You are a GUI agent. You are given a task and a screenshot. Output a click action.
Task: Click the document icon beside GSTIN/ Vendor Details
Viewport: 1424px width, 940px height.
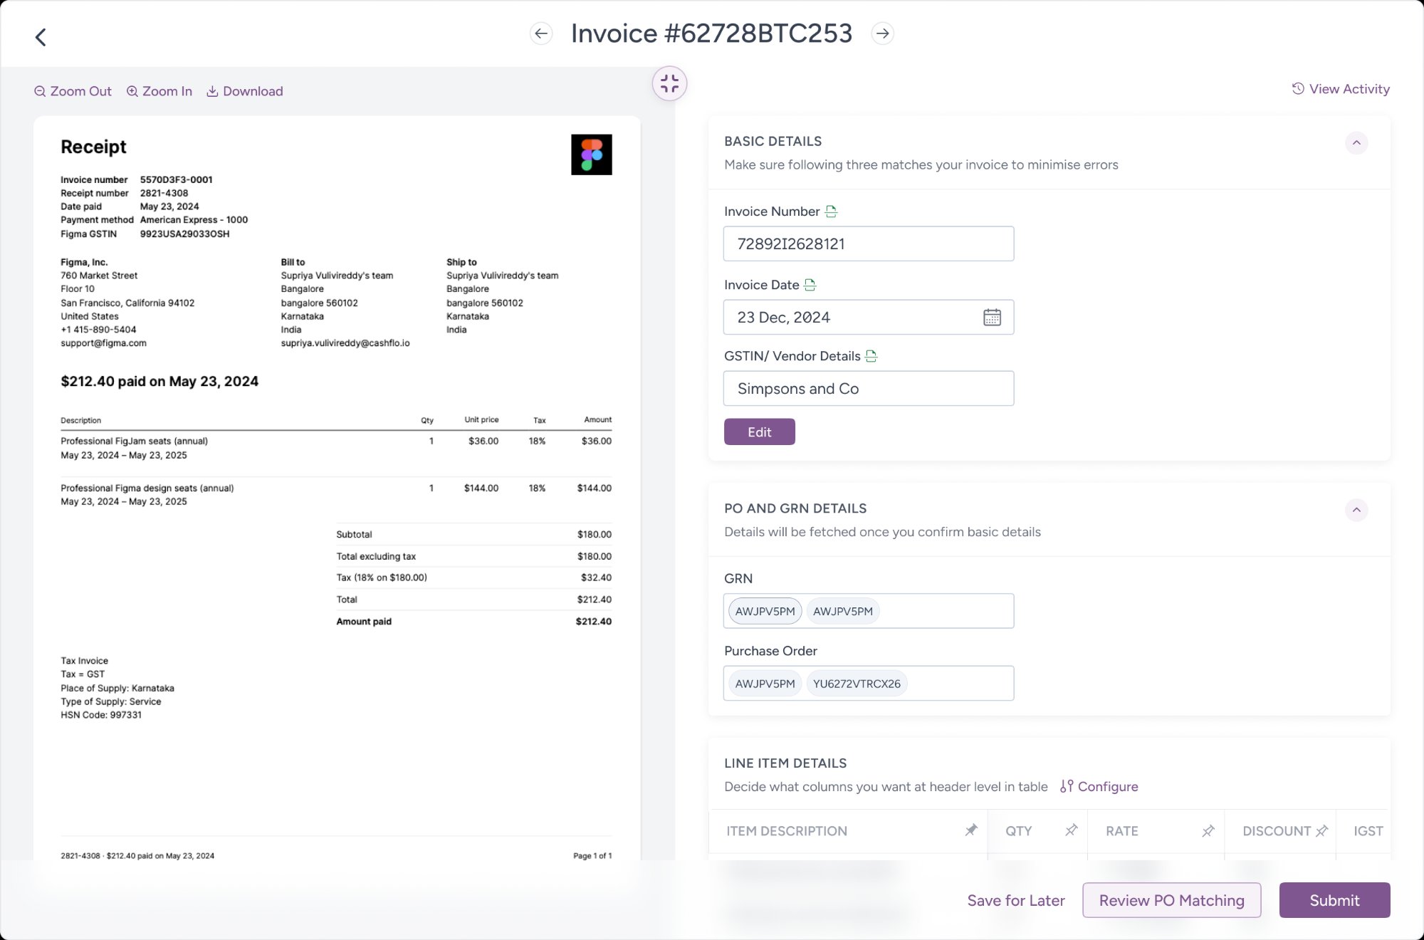[x=871, y=356]
